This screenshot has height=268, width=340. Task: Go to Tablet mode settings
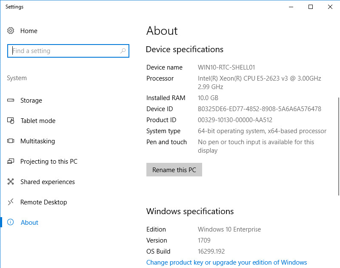click(x=38, y=121)
